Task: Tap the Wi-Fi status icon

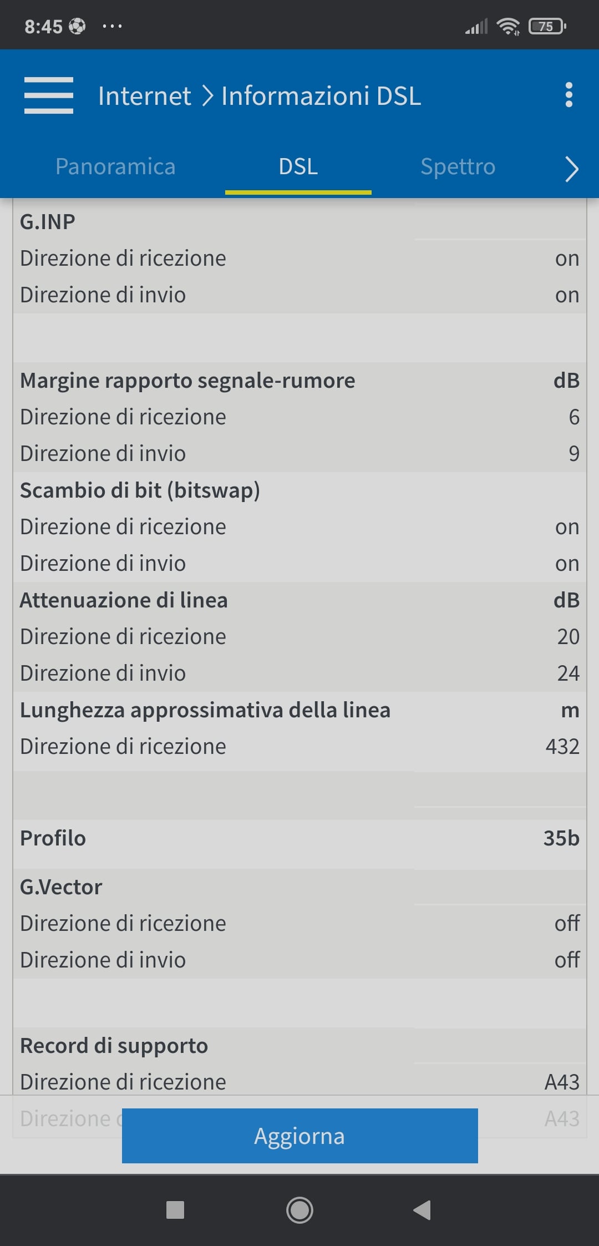Action: point(508,26)
